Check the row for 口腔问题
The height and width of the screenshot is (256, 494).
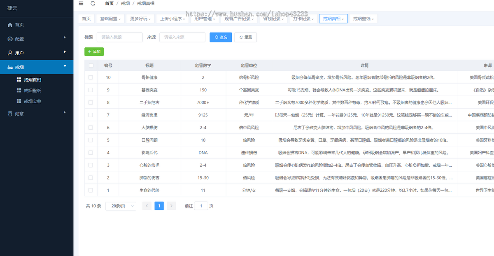coord(91,140)
